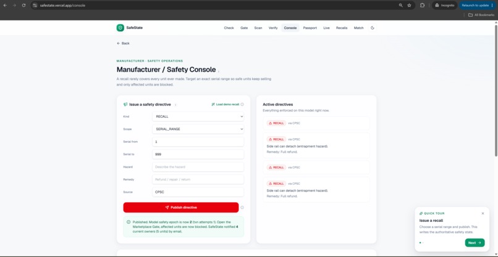Open the Recalls tab
Image resolution: width=498 pixels, height=257 pixels.
[342, 28]
